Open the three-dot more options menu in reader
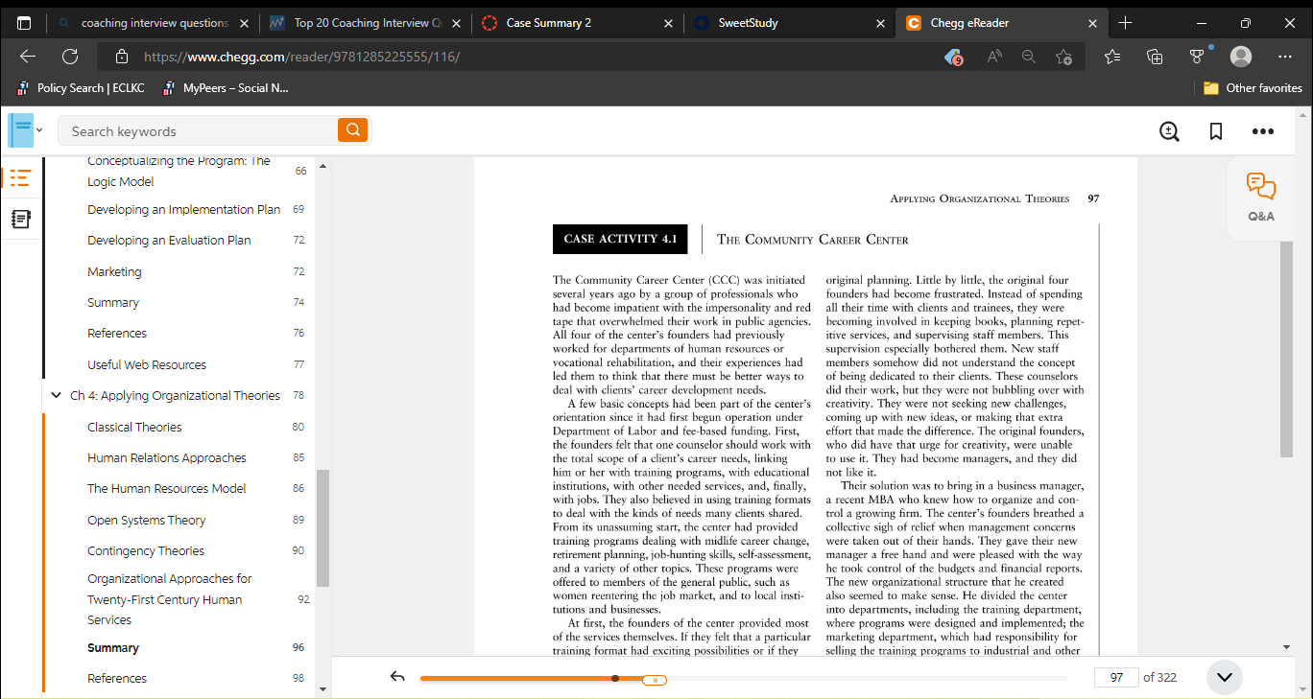This screenshot has width=1313, height=699. pyautogui.click(x=1262, y=131)
